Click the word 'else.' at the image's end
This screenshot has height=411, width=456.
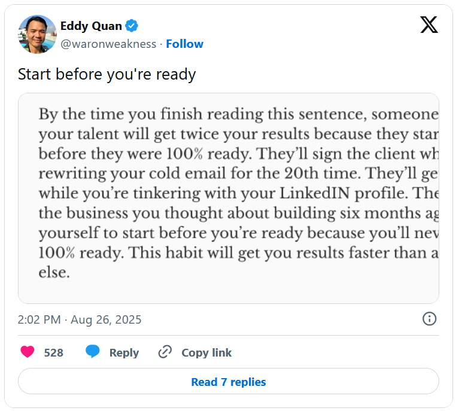click(x=54, y=272)
